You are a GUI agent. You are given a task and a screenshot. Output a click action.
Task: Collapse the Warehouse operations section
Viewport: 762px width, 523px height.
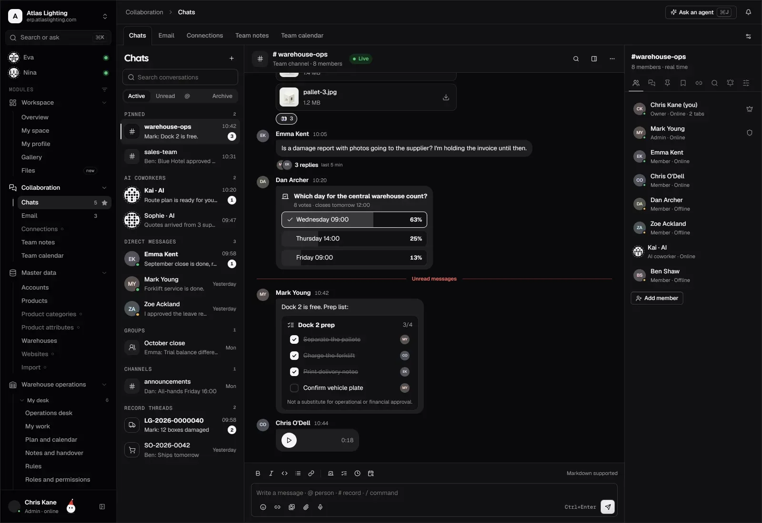coord(104,385)
